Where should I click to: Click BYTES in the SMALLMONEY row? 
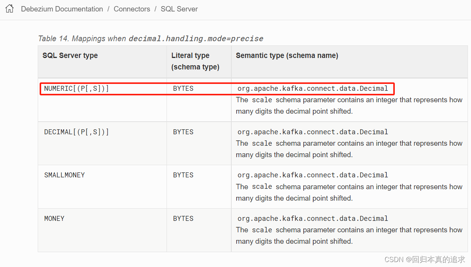tap(183, 175)
